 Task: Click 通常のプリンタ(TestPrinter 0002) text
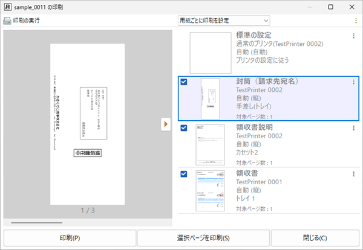pos(280,43)
